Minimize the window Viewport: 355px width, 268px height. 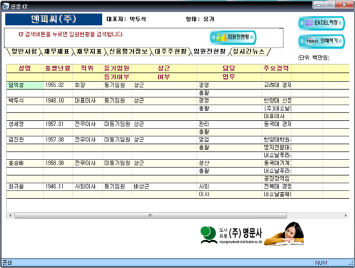[318, 5]
